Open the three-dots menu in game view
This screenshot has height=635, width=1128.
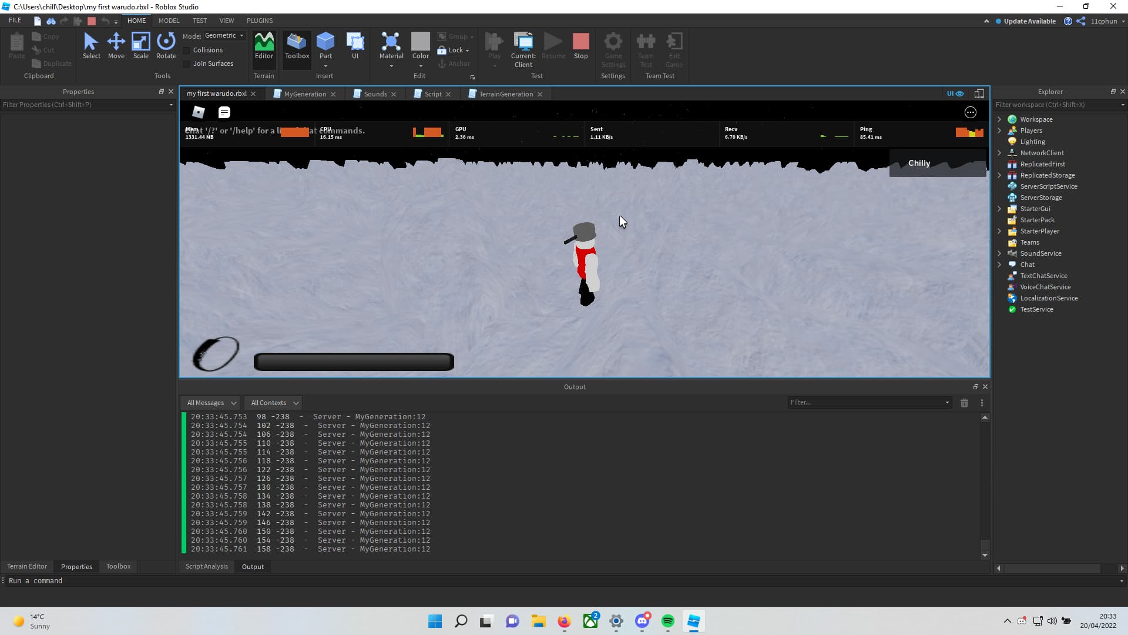point(971,112)
